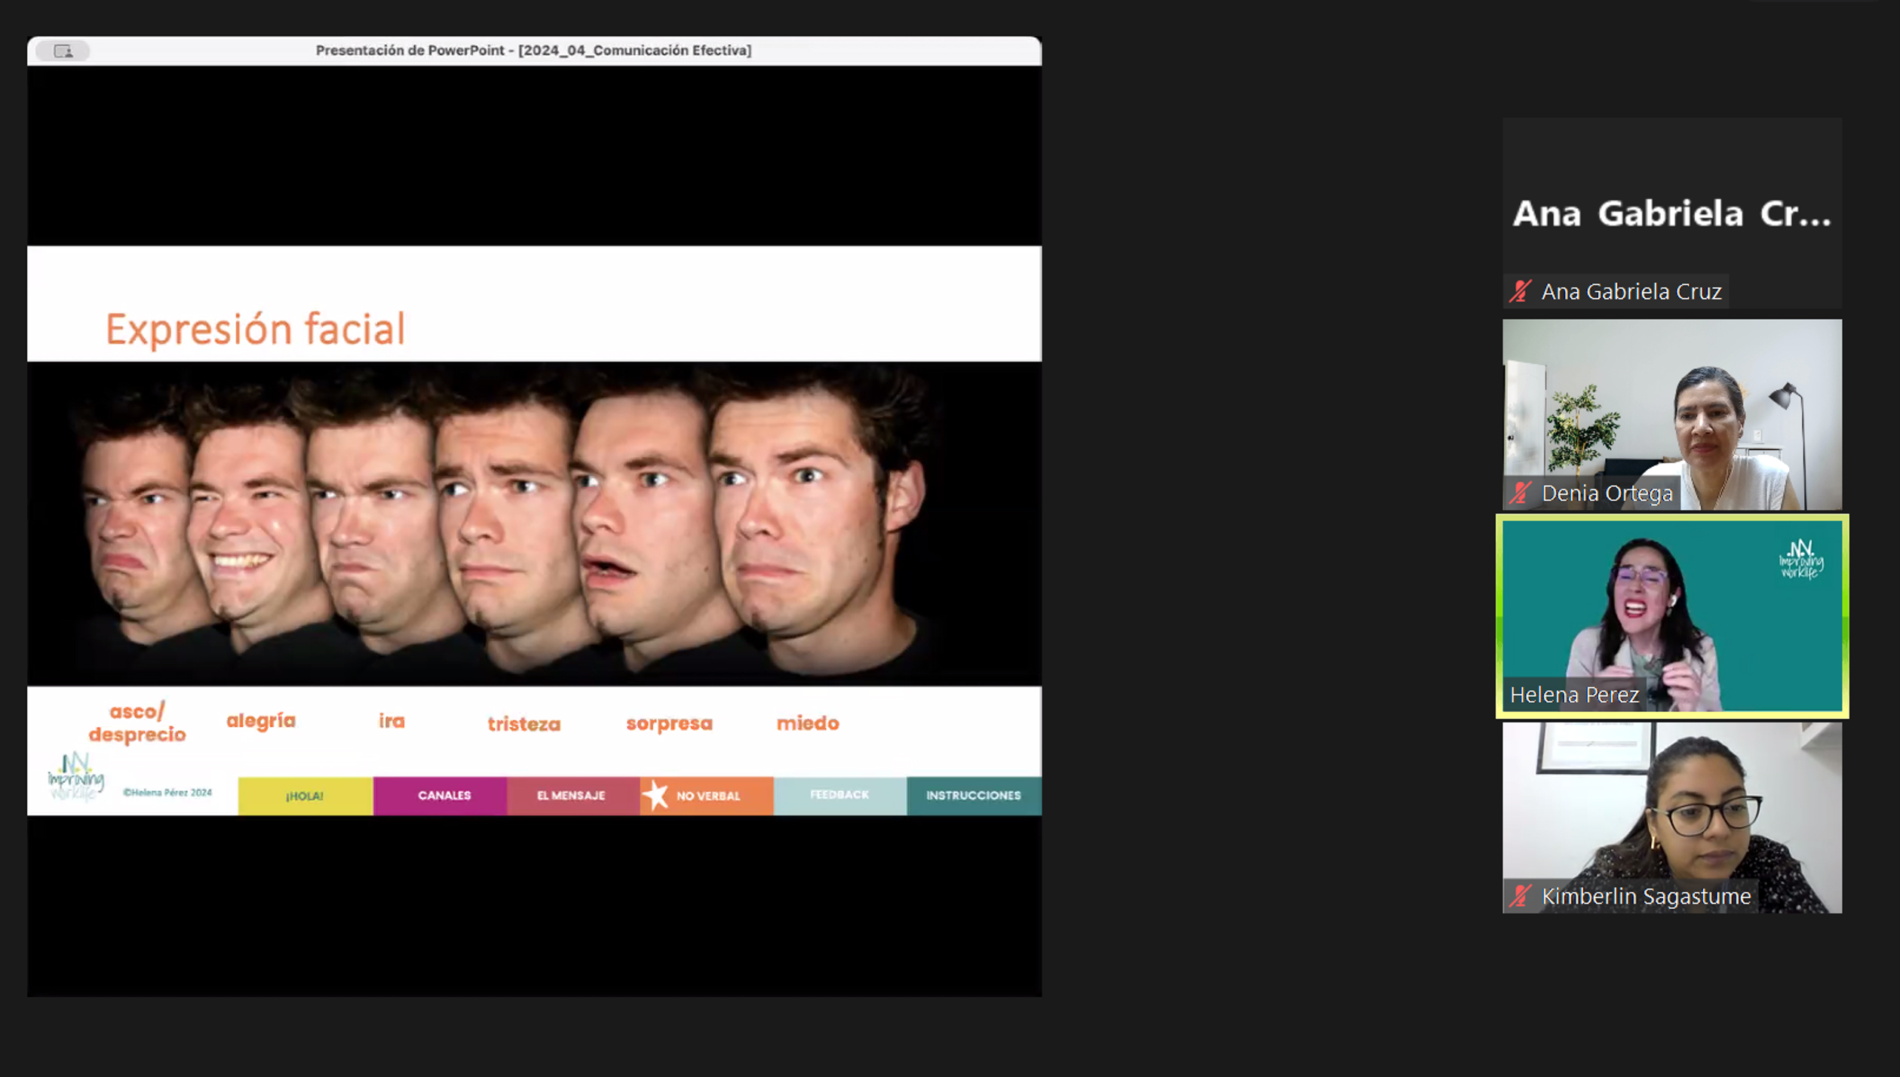
Task: Click the Improving Worklife logo in Helena's video
Action: tap(1800, 559)
